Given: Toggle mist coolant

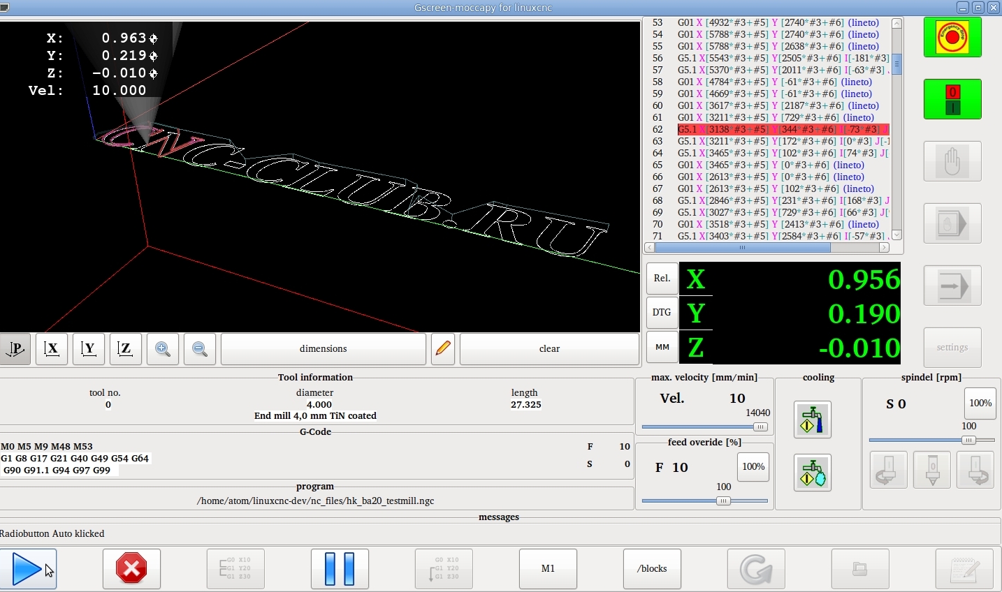Looking at the screenshot, I should [813, 473].
